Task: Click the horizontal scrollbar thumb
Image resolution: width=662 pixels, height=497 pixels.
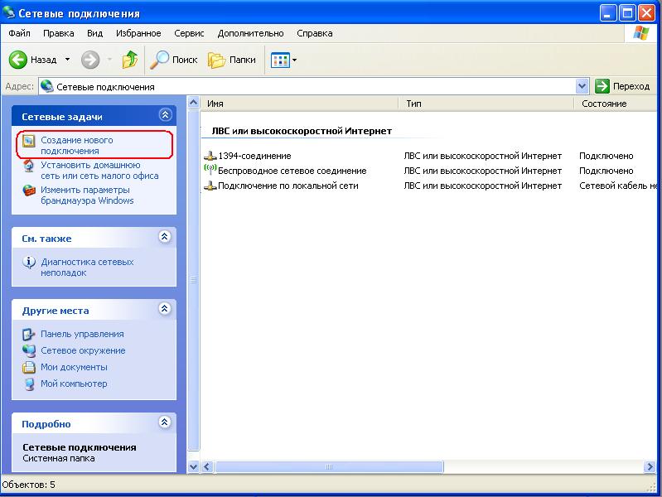Action: click(329, 466)
